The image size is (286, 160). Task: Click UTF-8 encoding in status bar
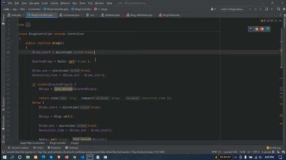point(256,152)
